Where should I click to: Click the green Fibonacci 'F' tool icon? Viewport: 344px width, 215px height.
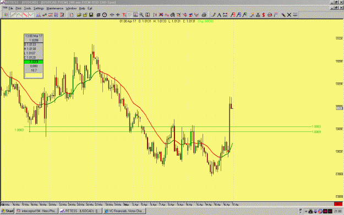244,15
